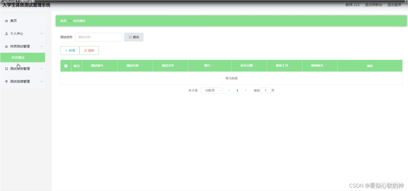Click the 索引 column header
The height and width of the screenshot is (191, 408).
tap(77, 66)
